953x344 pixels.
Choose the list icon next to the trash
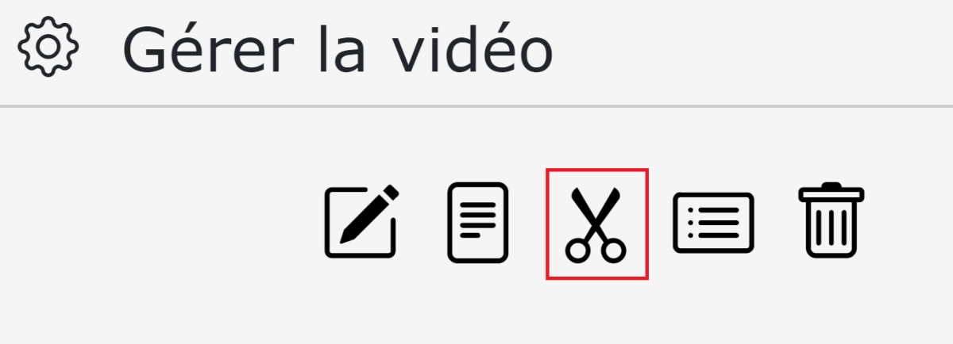(713, 223)
